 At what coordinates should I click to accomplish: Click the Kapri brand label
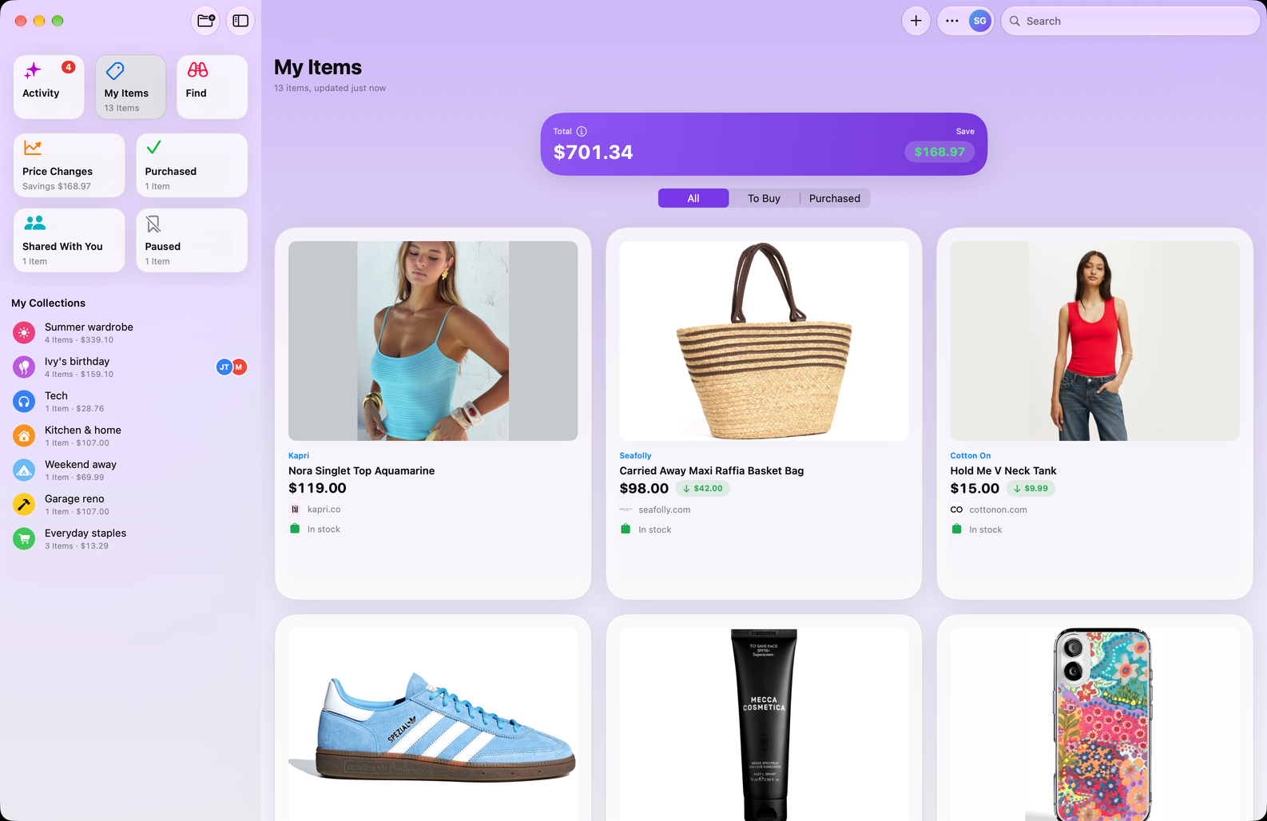[x=299, y=455]
